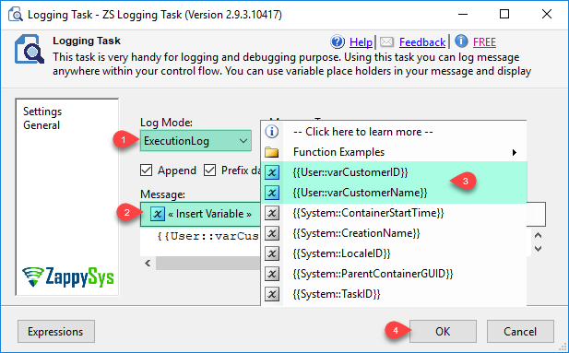The height and width of the screenshot is (353, 569).
Task: Click the Function Examples folder icon
Action: (272, 152)
